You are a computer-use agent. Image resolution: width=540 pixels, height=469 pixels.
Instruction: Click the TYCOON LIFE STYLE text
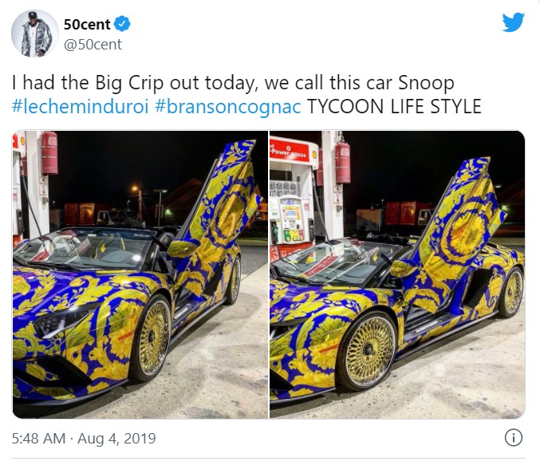coord(394,106)
